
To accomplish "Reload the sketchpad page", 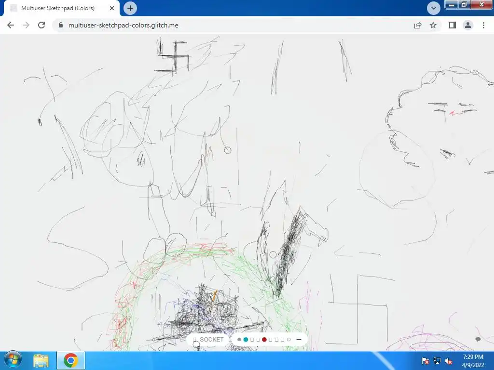I will click(41, 25).
